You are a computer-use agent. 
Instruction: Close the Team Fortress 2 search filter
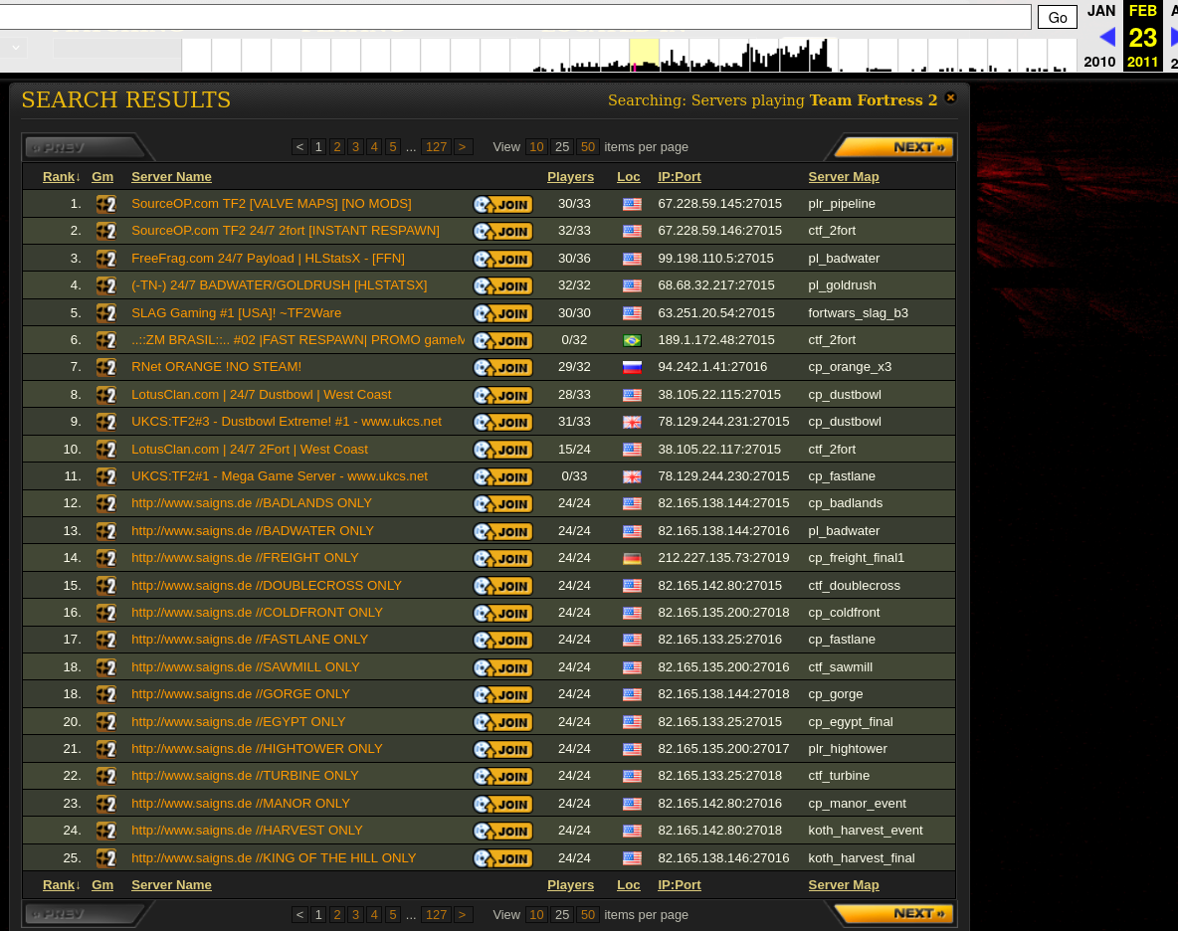(950, 97)
